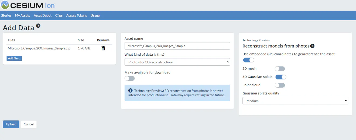Click the Add files button
356x140 pixels.
(x=14, y=58)
